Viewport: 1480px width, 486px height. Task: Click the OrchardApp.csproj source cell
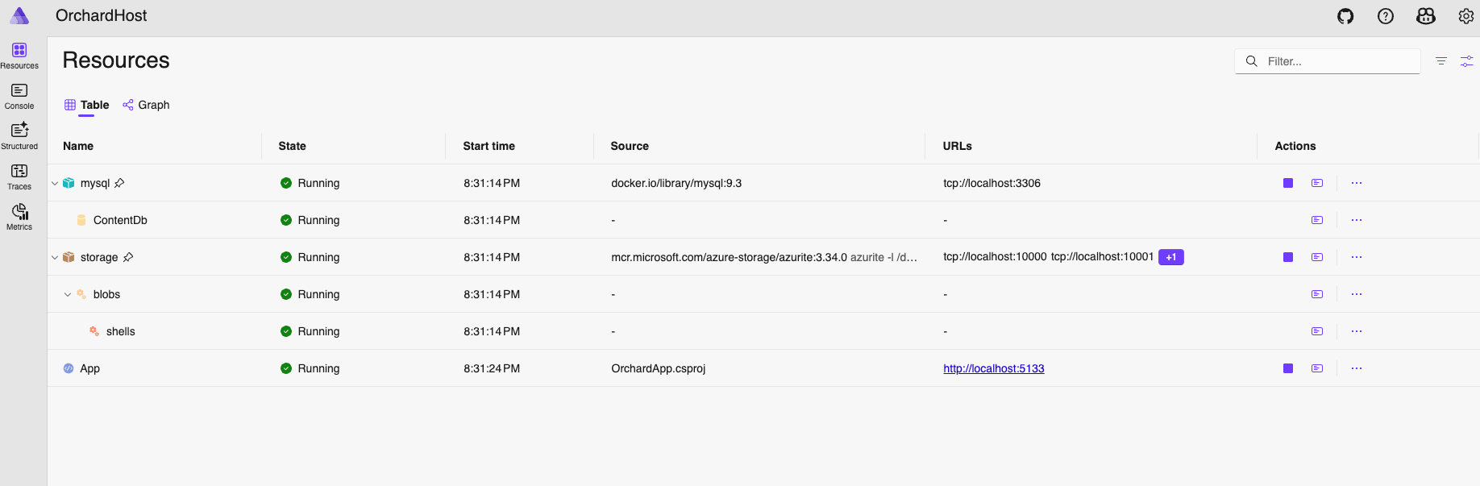[658, 368]
